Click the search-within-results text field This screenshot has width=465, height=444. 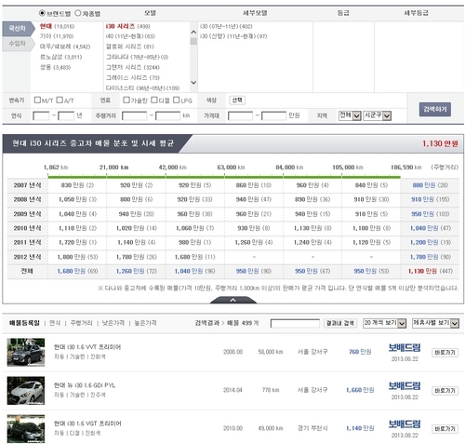pos(295,323)
